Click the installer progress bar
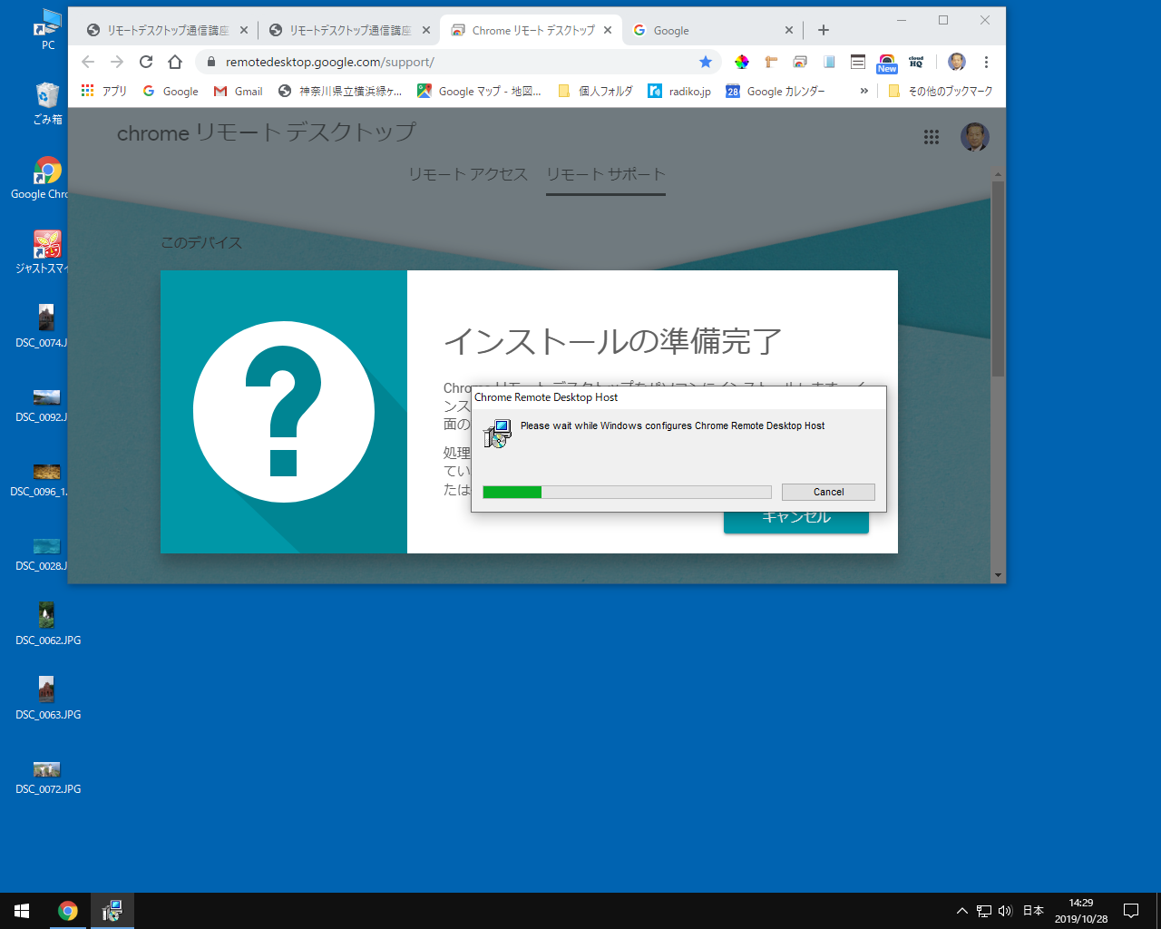The width and height of the screenshot is (1161, 929). click(x=627, y=492)
